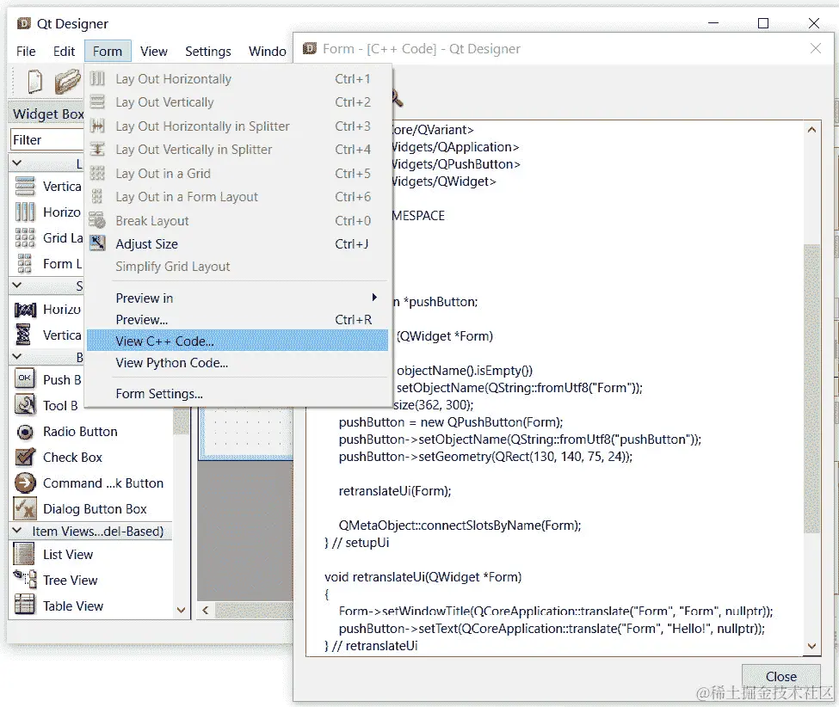
Task: Click the Lay Out Horizontally in Splitter icon
Action: [x=97, y=126]
